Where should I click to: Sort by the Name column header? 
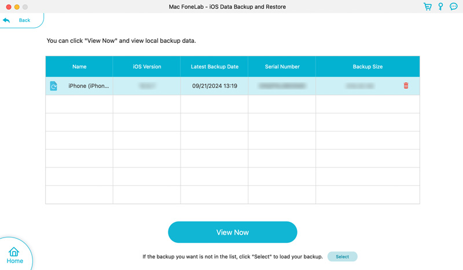click(79, 67)
